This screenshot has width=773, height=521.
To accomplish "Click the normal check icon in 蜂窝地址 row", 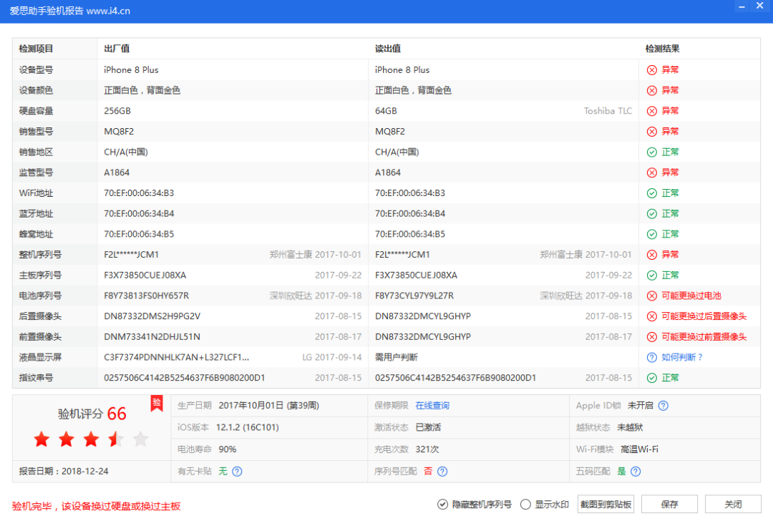I will tap(652, 234).
